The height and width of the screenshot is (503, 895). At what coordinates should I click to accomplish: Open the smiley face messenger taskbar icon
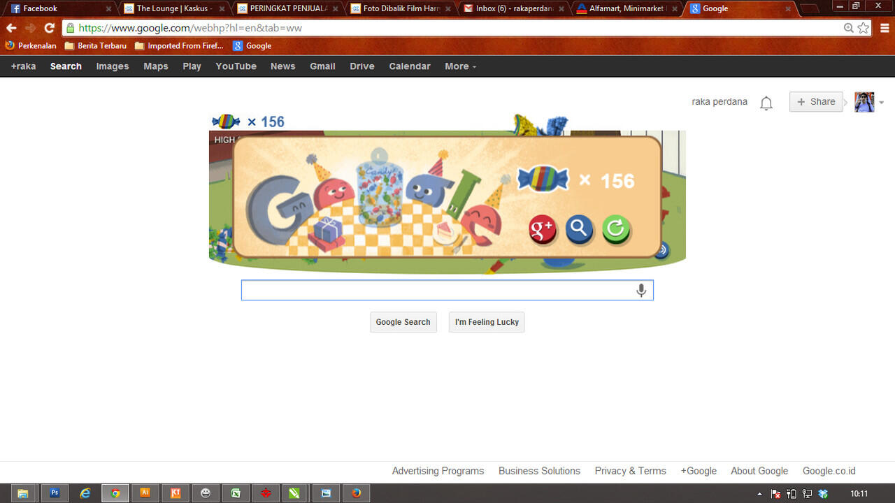[x=206, y=493]
